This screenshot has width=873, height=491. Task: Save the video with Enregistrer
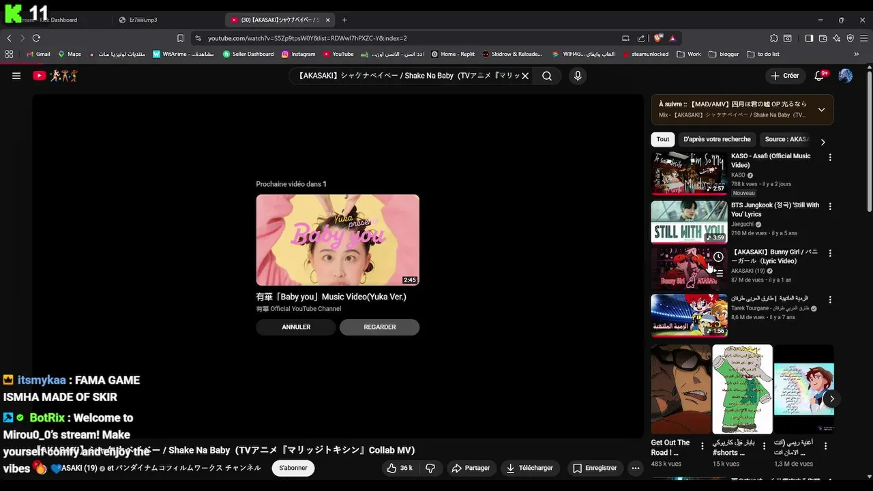(594, 468)
